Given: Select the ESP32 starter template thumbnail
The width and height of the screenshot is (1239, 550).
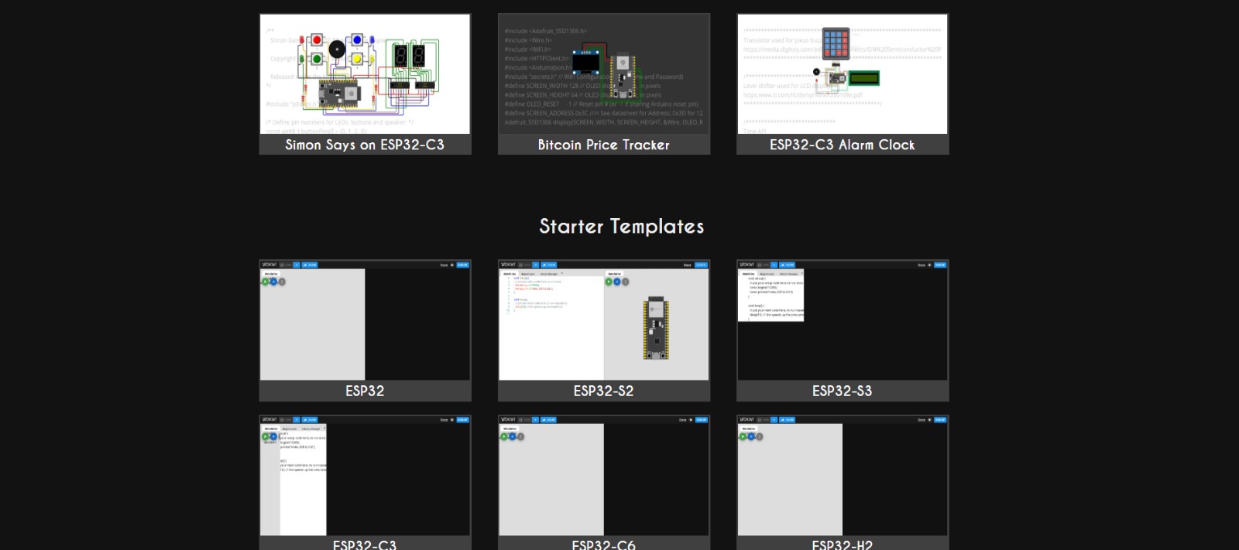Looking at the screenshot, I should pyautogui.click(x=365, y=320).
